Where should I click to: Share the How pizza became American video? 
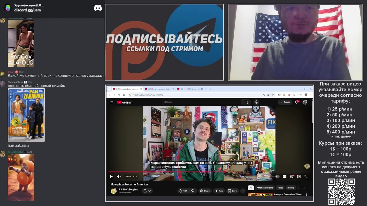tap(205, 191)
